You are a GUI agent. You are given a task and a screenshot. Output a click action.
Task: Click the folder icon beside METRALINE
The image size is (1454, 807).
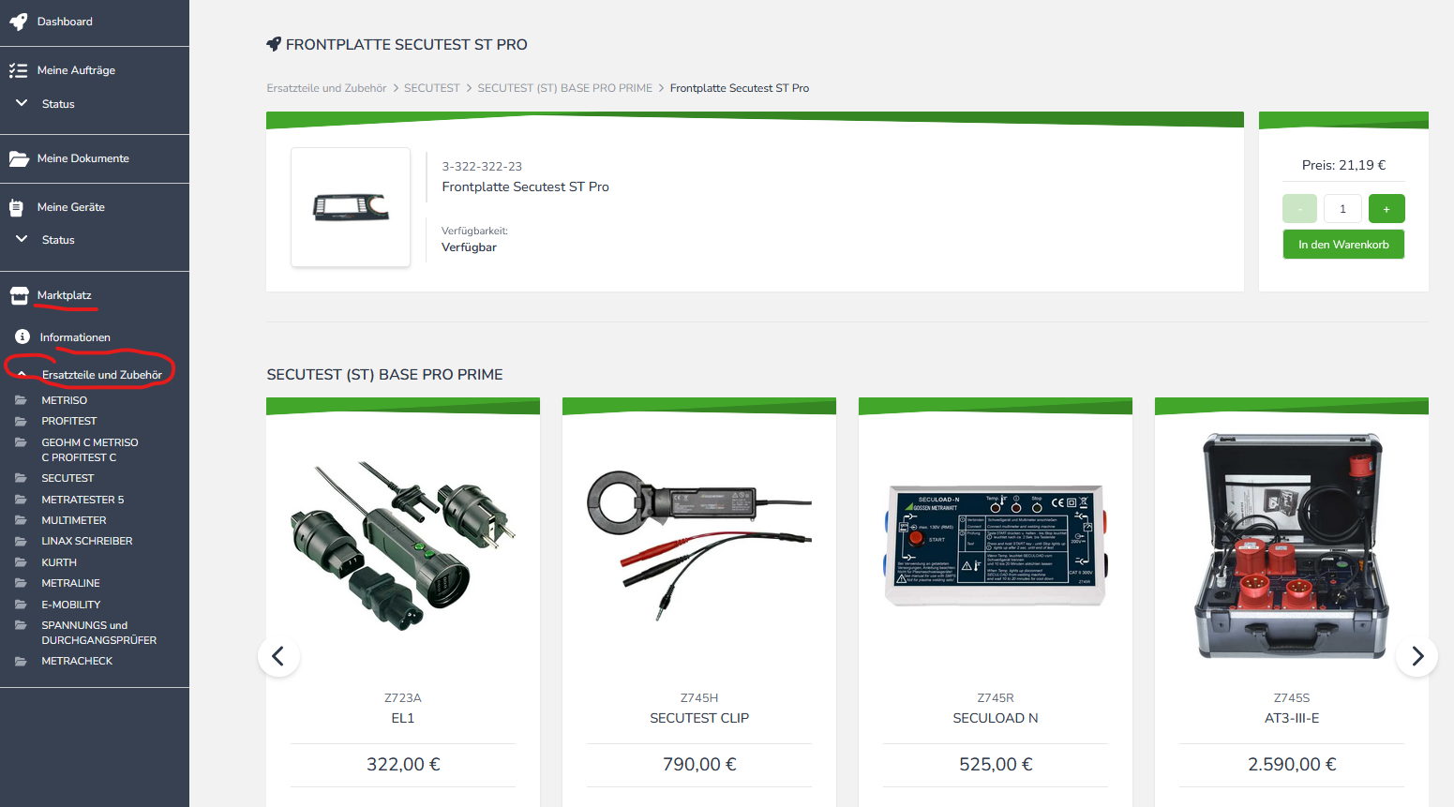(x=21, y=583)
